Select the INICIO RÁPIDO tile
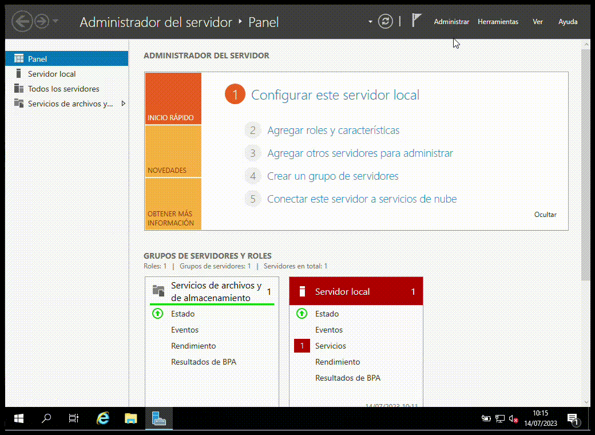This screenshot has height=435, width=595. [173, 98]
